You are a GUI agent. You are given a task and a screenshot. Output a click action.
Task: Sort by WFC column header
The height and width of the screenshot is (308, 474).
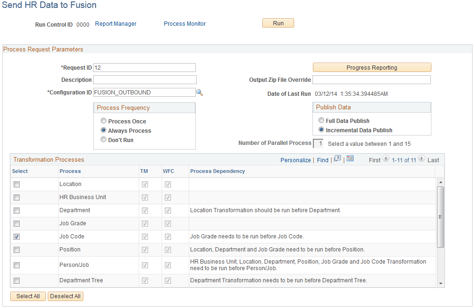point(168,171)
